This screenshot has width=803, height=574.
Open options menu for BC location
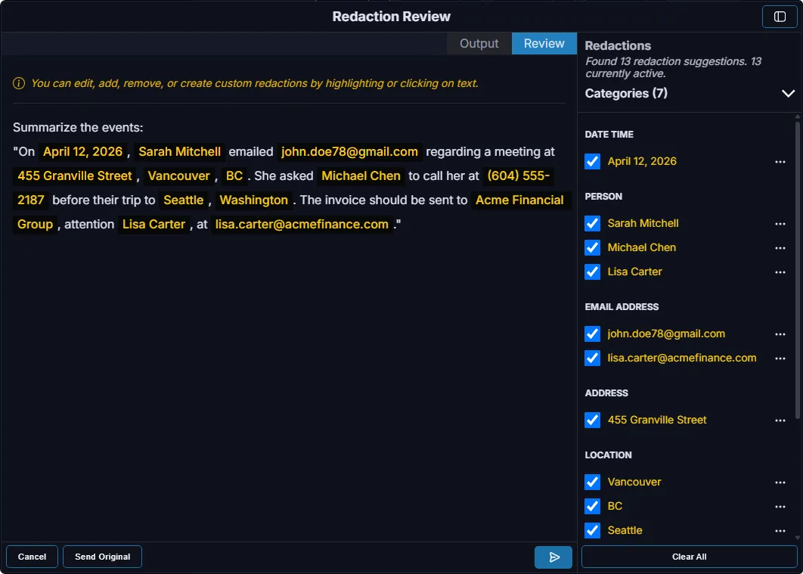tap(780, 507)
